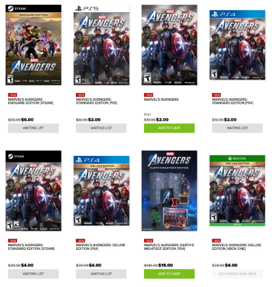Open the Earth's Mightiest Edition box art
The image size is (272, 287).
pos(169,190)
